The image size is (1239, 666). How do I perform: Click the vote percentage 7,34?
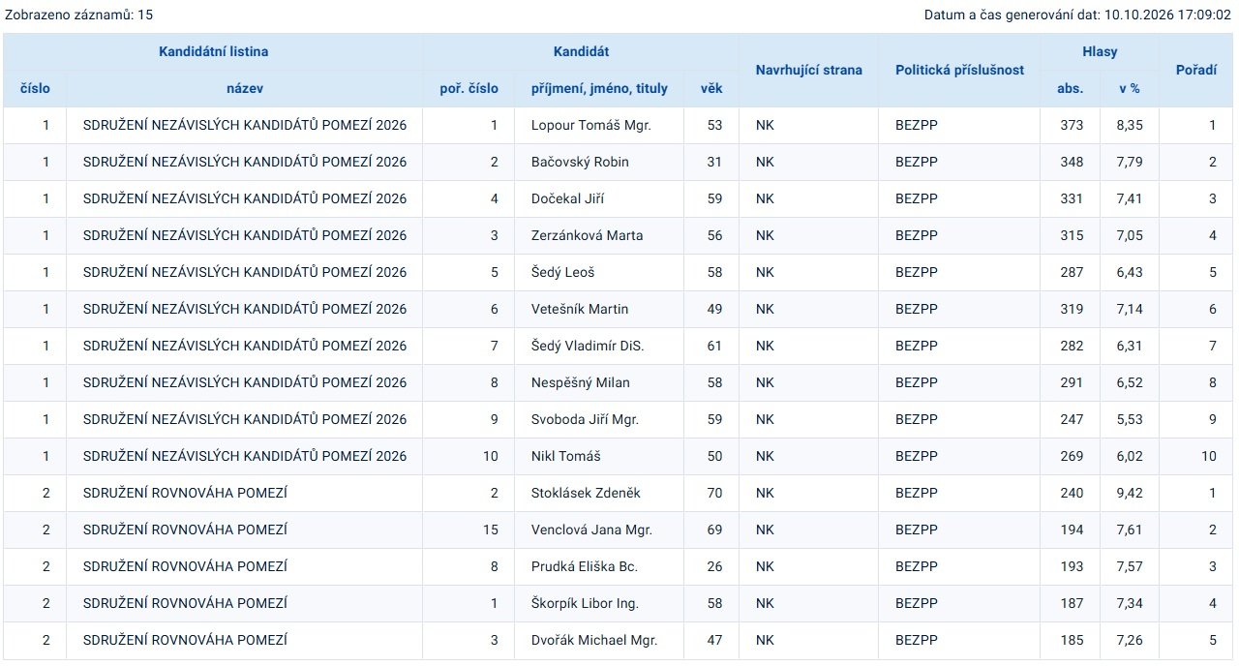1130,603
